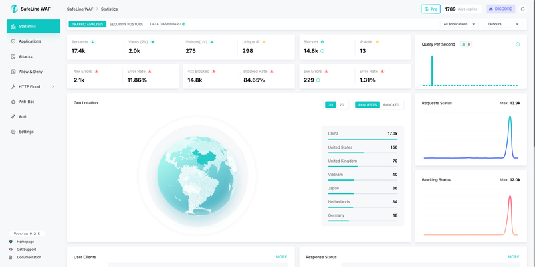Click the Query Per Second refresh history icon
Viewport: 535px width, 267px height.
click(x=518, y=44)
